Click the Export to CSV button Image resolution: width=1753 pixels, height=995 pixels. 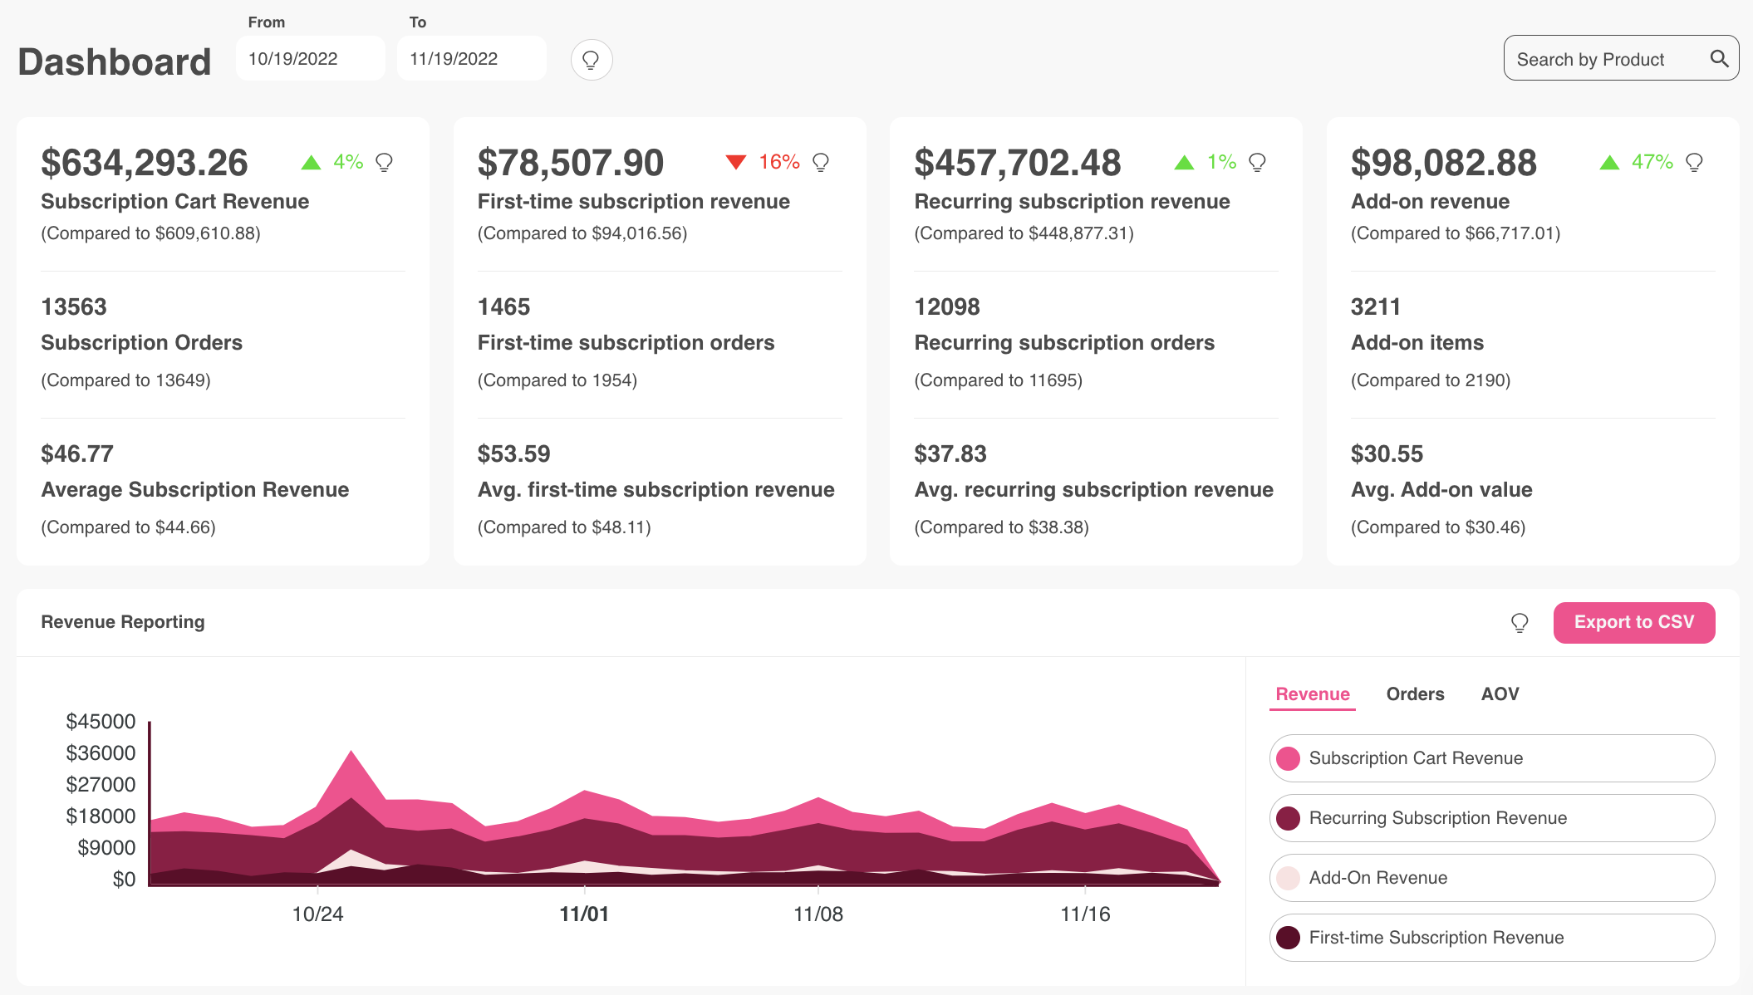(x=1633, y=621)
